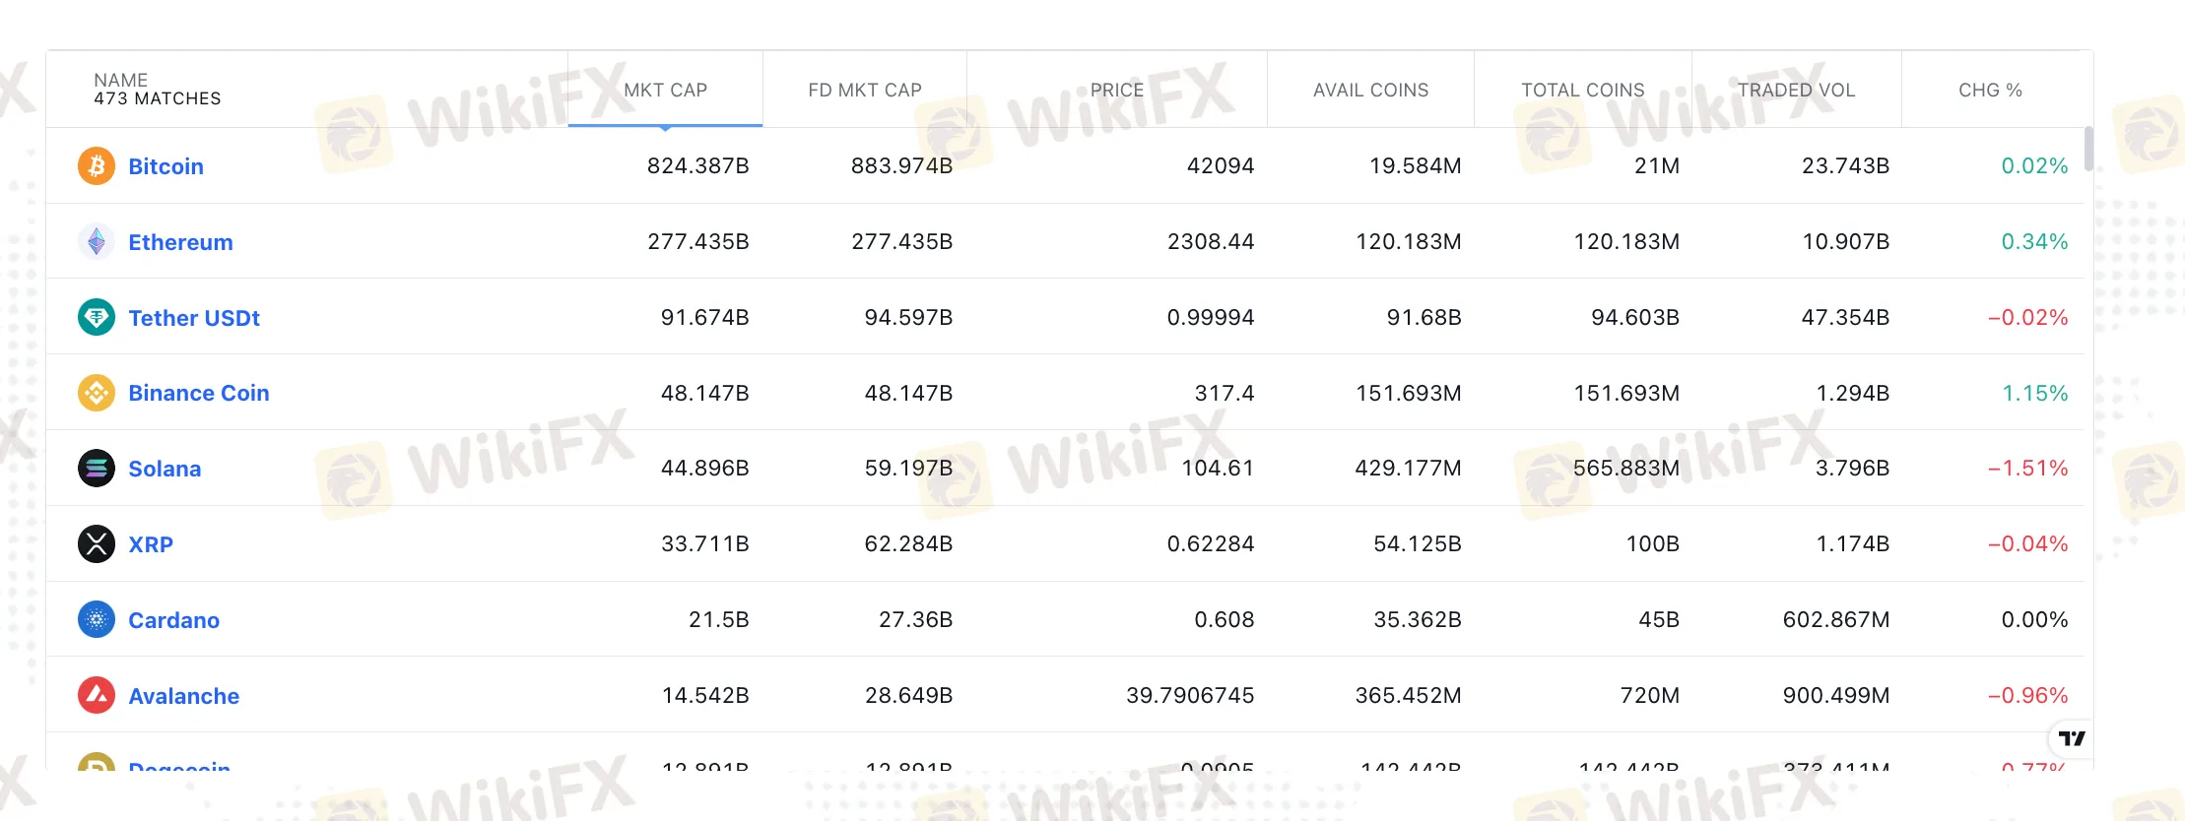This screenshot has width=2185, height=821.
Task: Click the Bitcoin coin logo icon
Action: 97,166
